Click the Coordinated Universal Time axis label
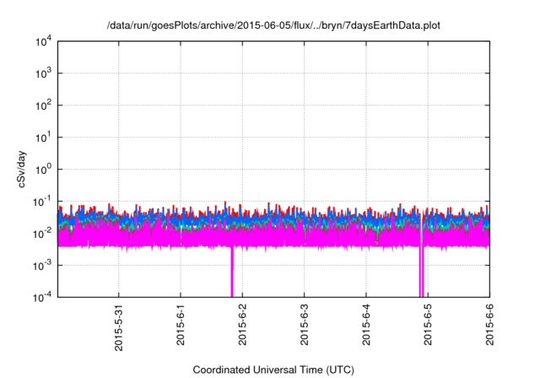The height and width of the screenshot is (378, 540). coord(273,370)
